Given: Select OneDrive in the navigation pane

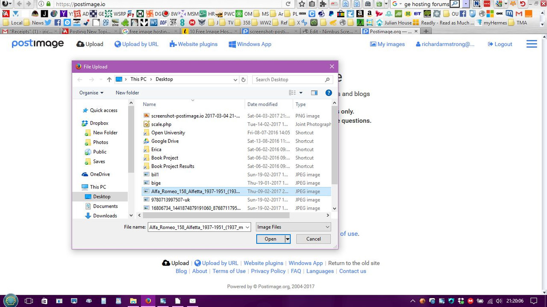Looking at the screenshot, I should (x=100, y=174).
